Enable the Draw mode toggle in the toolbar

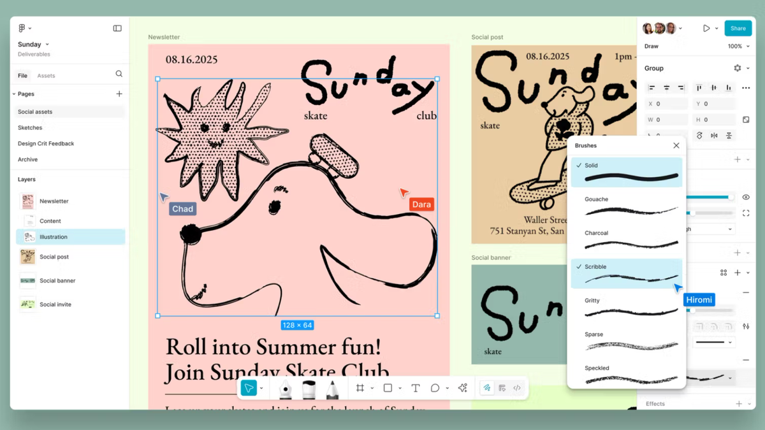pyautogui.click(x=486, y=387)
